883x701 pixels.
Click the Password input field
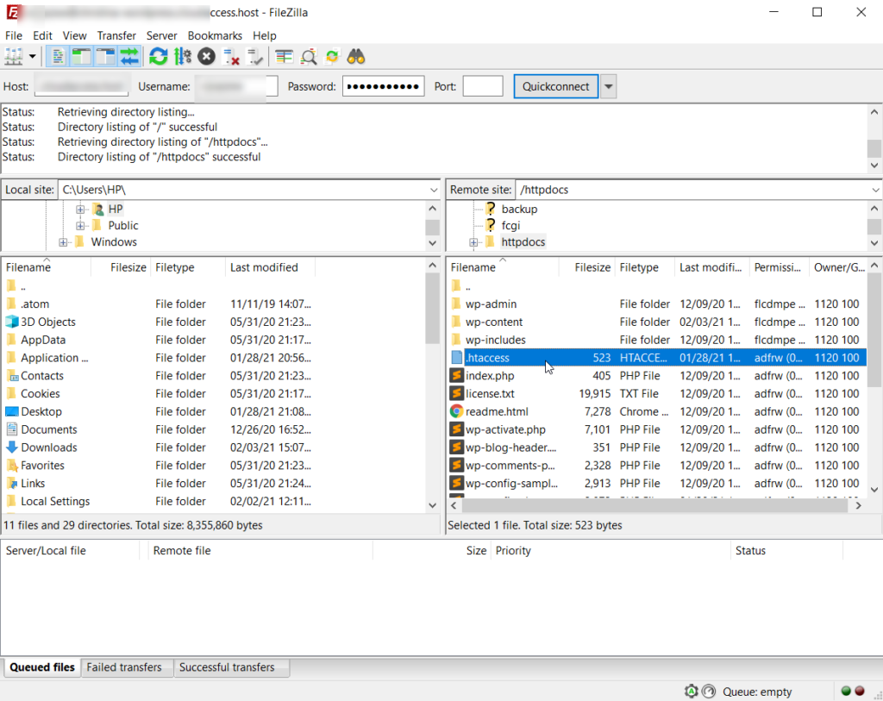[x=383, y=86]
